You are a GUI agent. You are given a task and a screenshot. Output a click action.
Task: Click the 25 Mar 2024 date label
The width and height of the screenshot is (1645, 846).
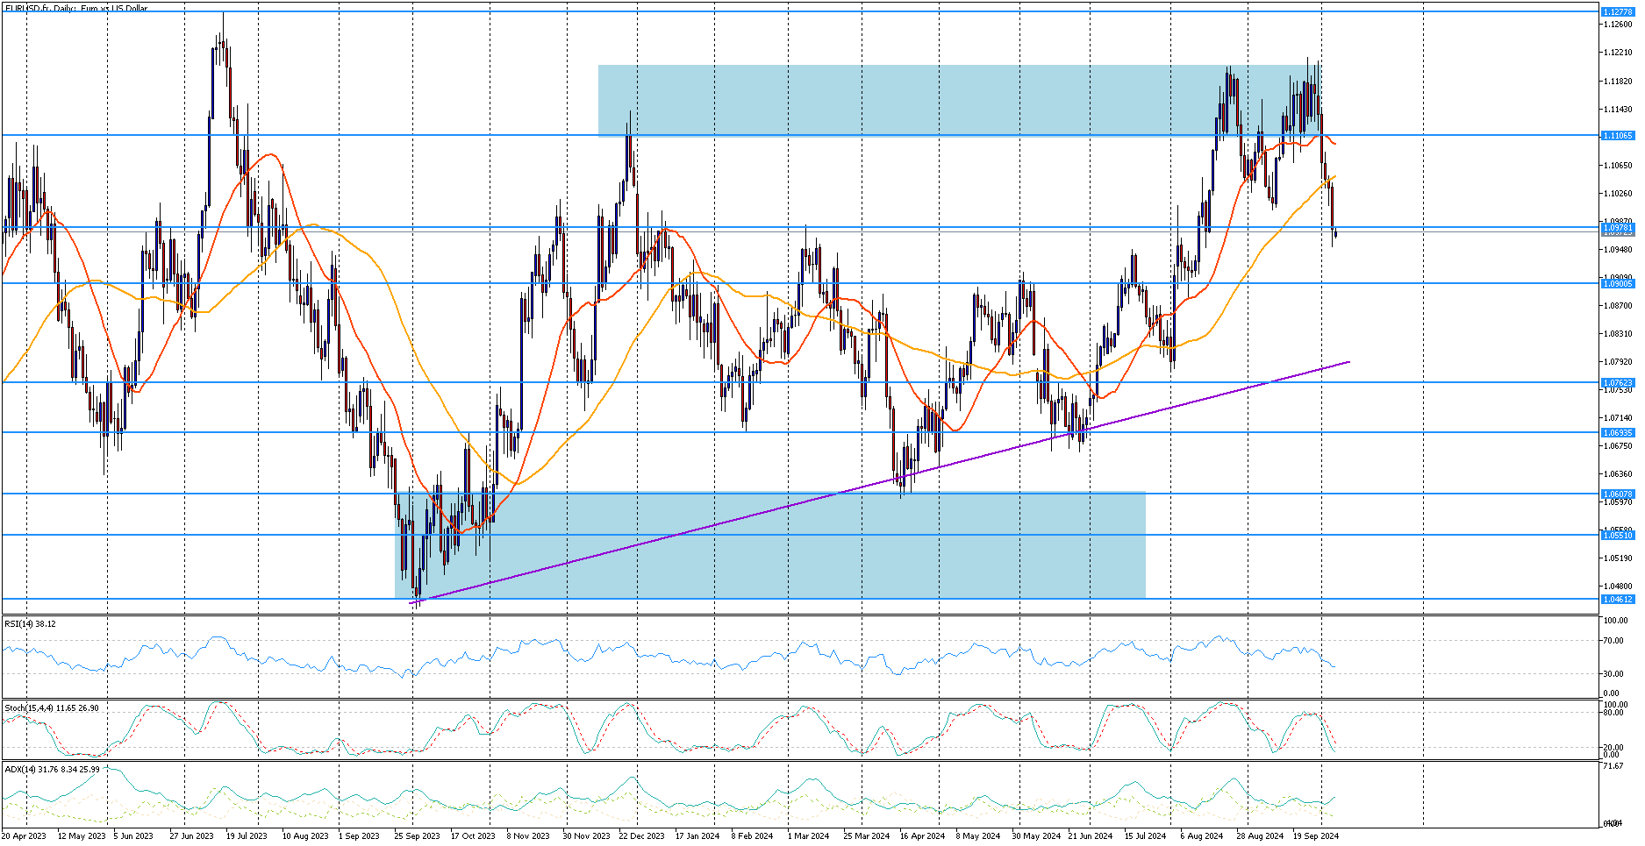[867, 835]
